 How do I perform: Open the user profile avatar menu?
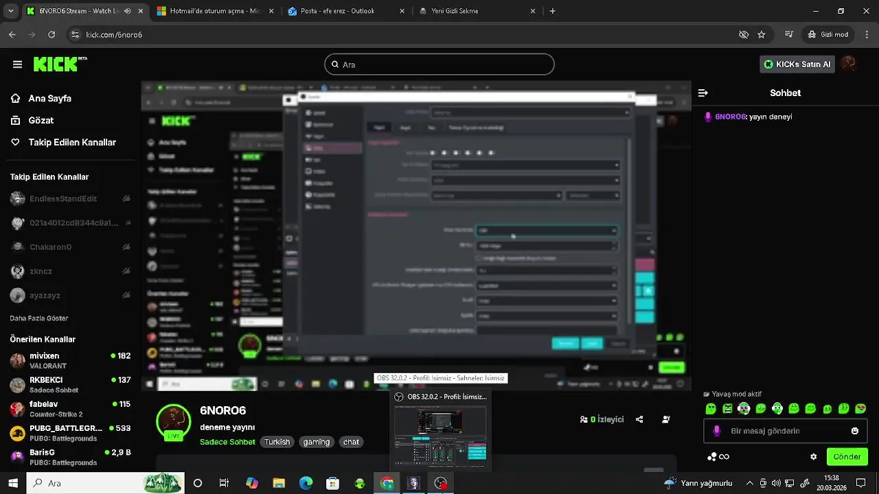[849, 64]
